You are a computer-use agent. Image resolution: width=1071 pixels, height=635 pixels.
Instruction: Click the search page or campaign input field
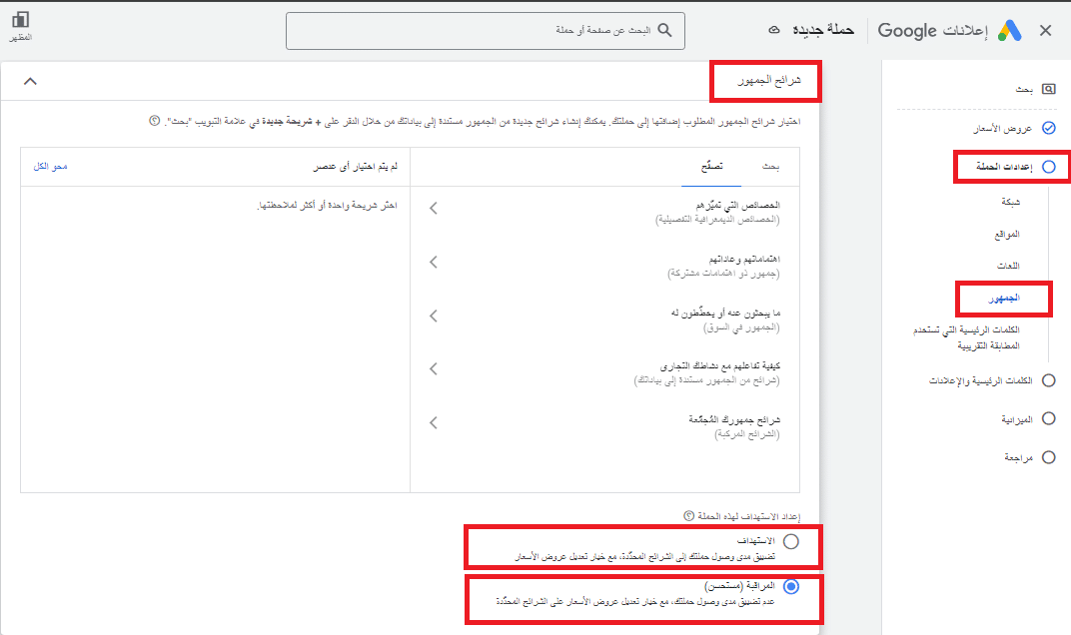(x=485, y=31)
